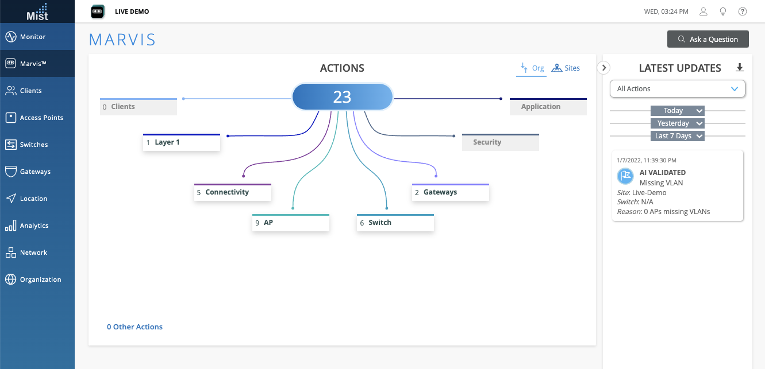Open the Missing VLAN update card
The image size is (765, 369).
coord(678,185)
